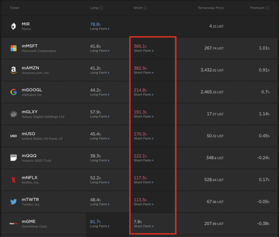Open Short Farm for mNFLX

pos(143,182)
